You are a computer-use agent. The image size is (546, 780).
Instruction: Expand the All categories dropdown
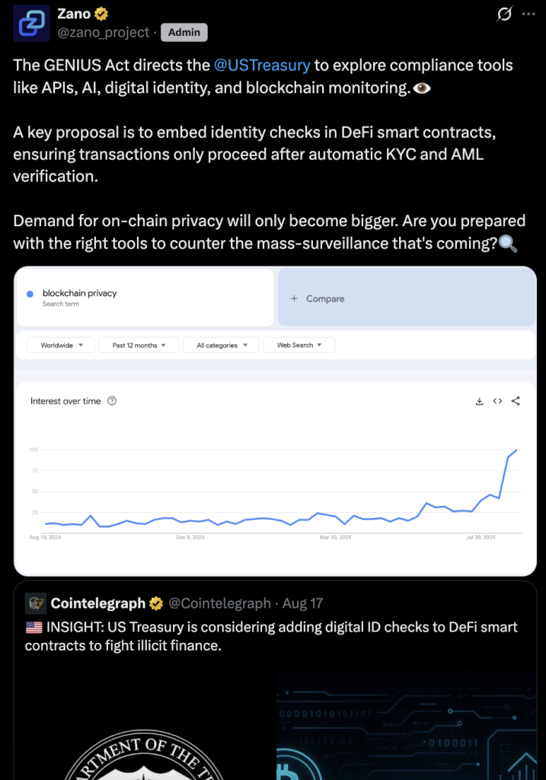coord(222,345)
